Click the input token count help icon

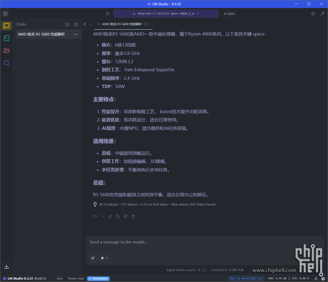pos(204,270)
